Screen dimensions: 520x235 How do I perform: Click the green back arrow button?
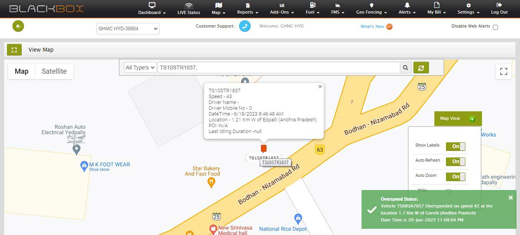pos(18,26)
